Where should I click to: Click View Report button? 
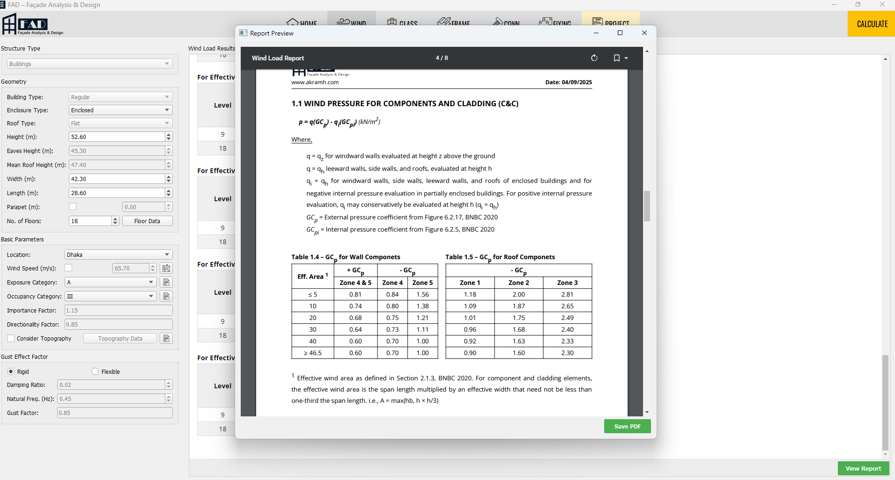(863, 468)
